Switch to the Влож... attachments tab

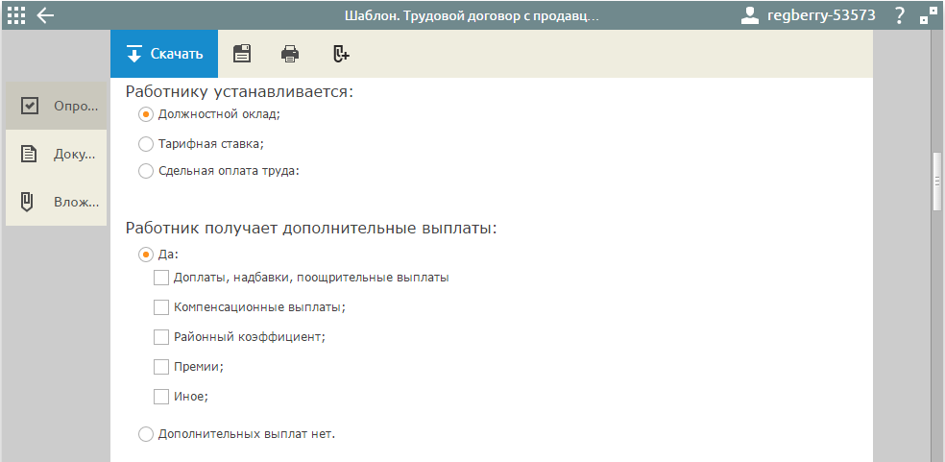point(56,202)
